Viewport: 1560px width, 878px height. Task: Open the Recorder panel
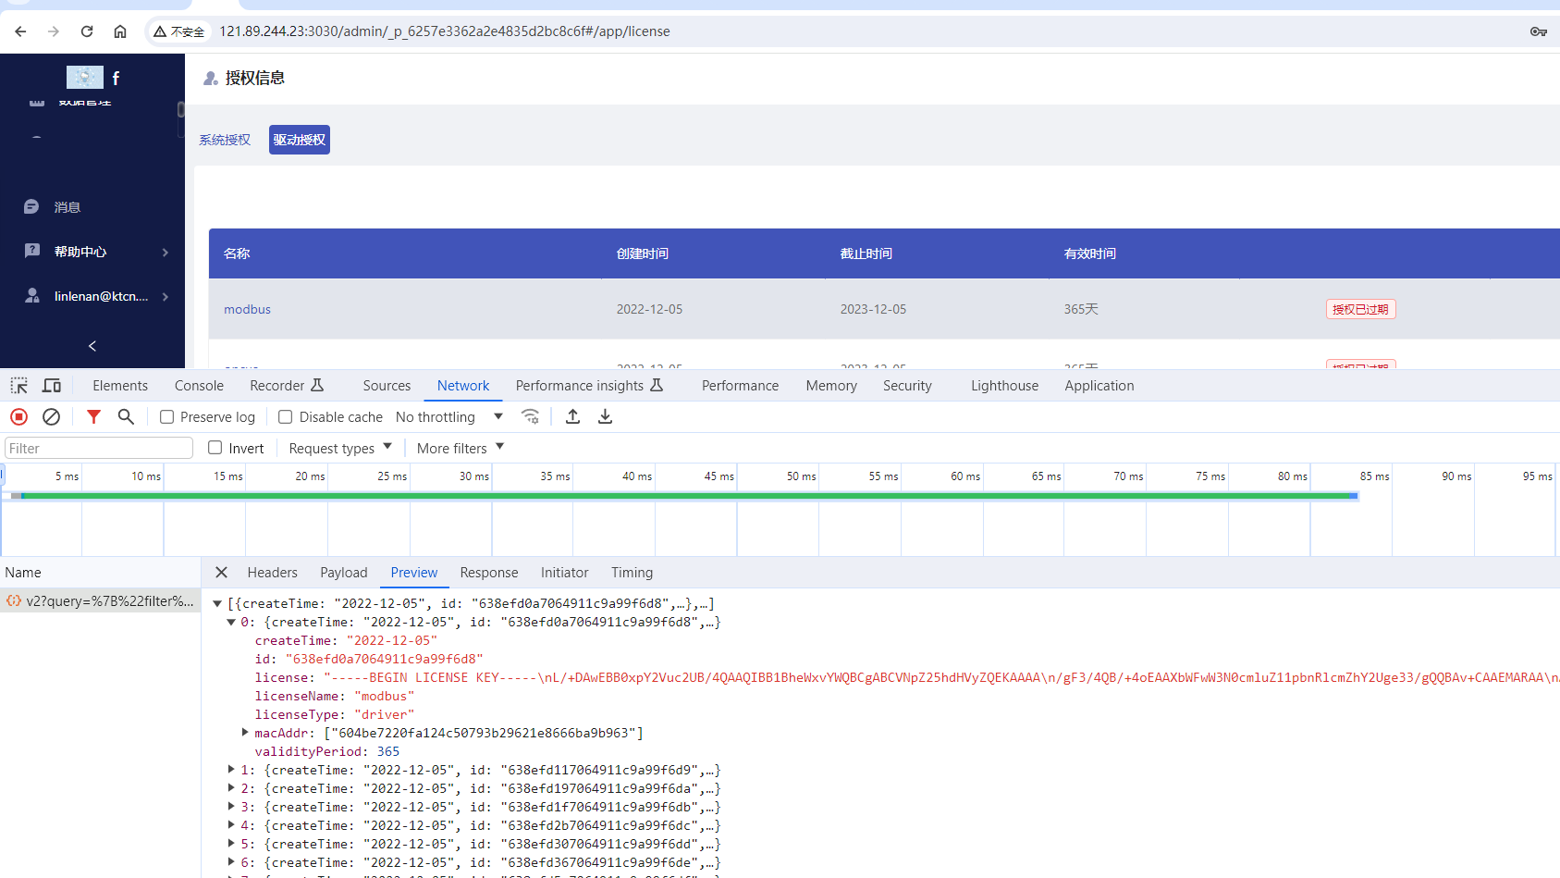point(287,386)
